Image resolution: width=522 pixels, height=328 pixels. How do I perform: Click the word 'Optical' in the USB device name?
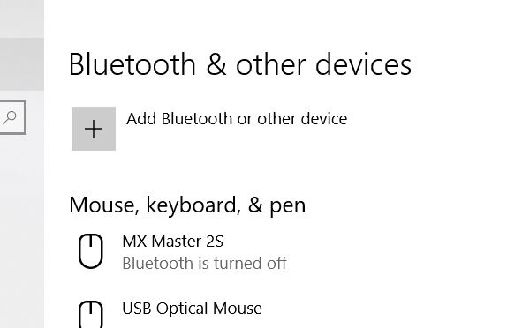pyautogui.click(x=182, y=309)
